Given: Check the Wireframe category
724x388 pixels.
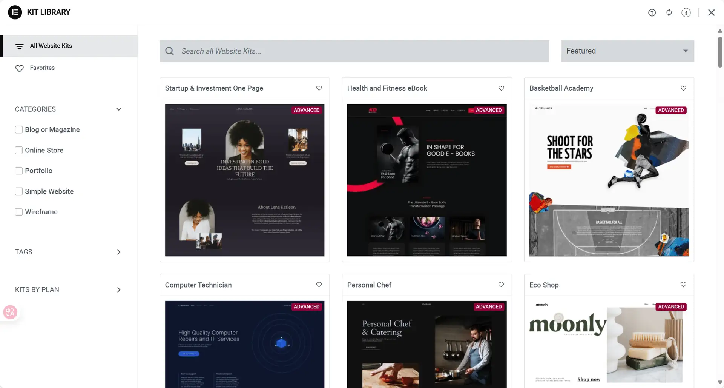Looking at the screenshot, I should tap(19, 212).
